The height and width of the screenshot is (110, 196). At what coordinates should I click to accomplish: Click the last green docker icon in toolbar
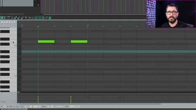pos(50,18)
